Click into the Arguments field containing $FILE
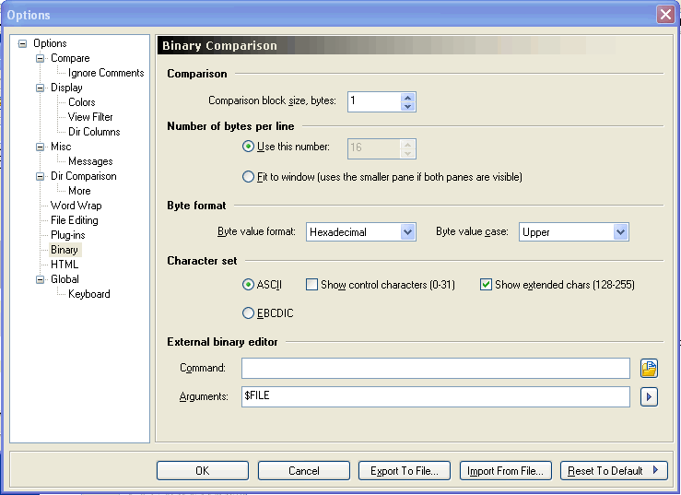 pyautogui.click(x=436, y=396)
